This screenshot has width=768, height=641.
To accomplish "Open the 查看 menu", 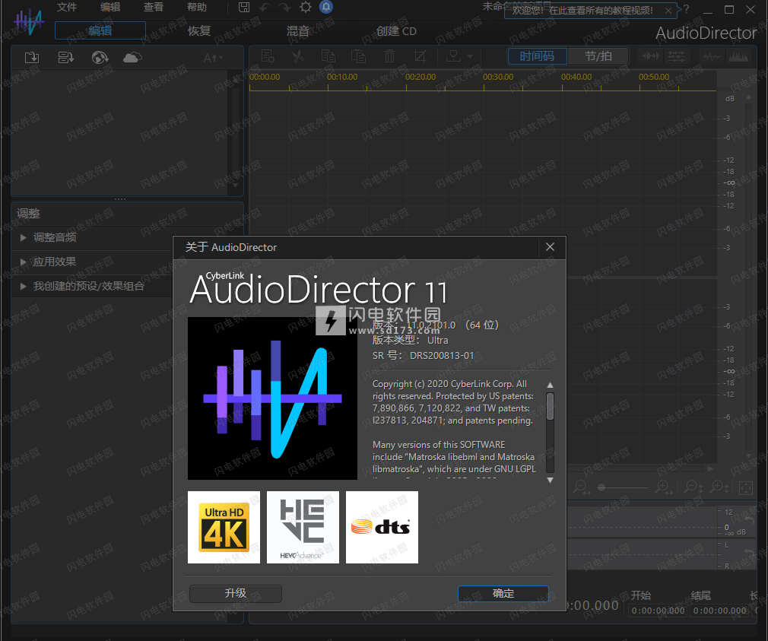I will click(154, 8).
